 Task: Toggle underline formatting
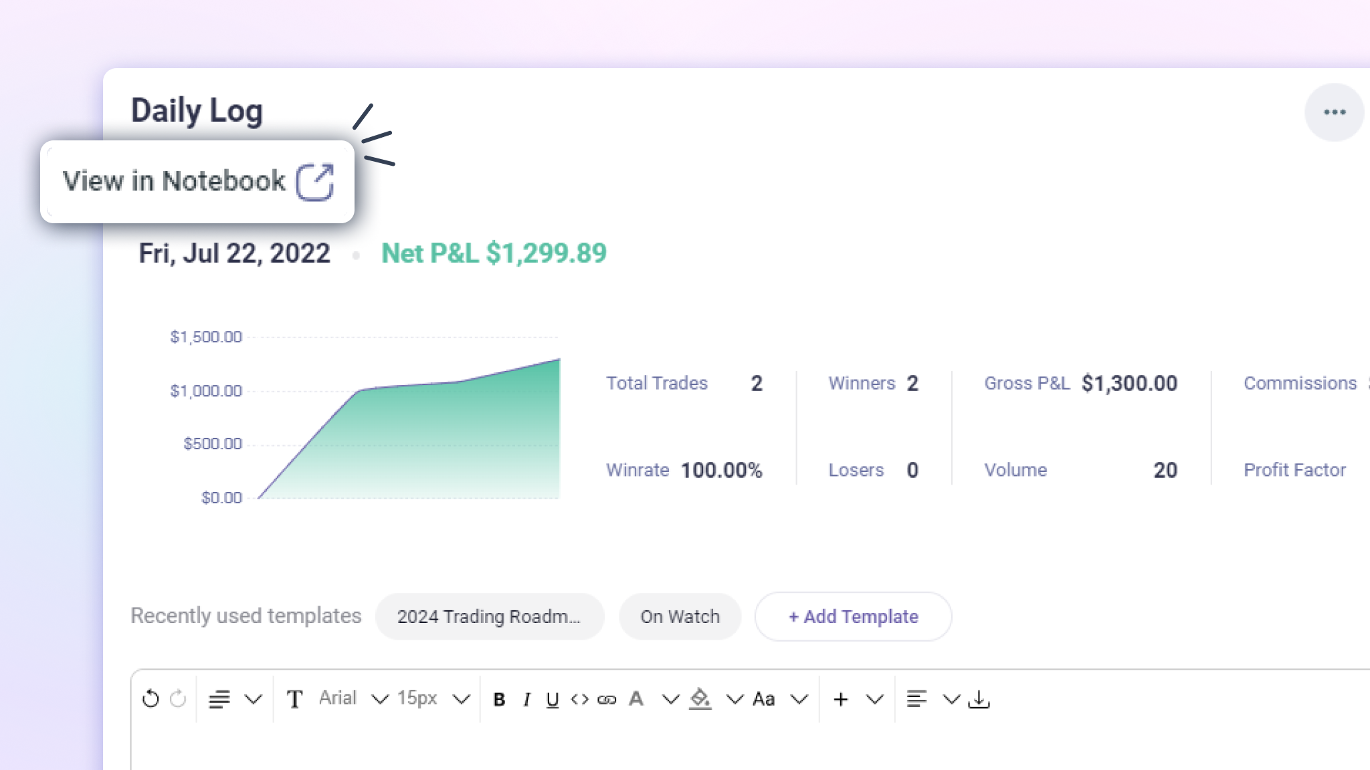click(x=553, y=699)
